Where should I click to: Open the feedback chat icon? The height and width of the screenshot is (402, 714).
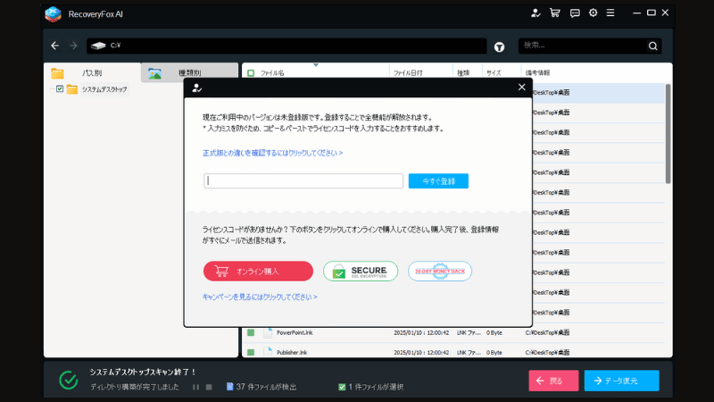point(575,13)
